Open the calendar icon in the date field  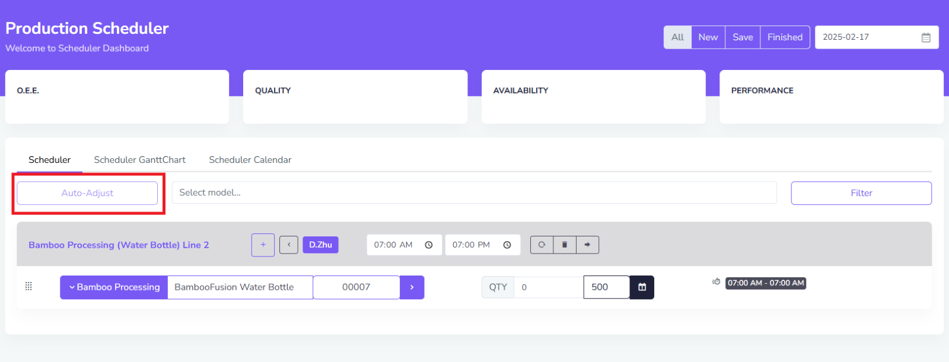click(925, 37)
